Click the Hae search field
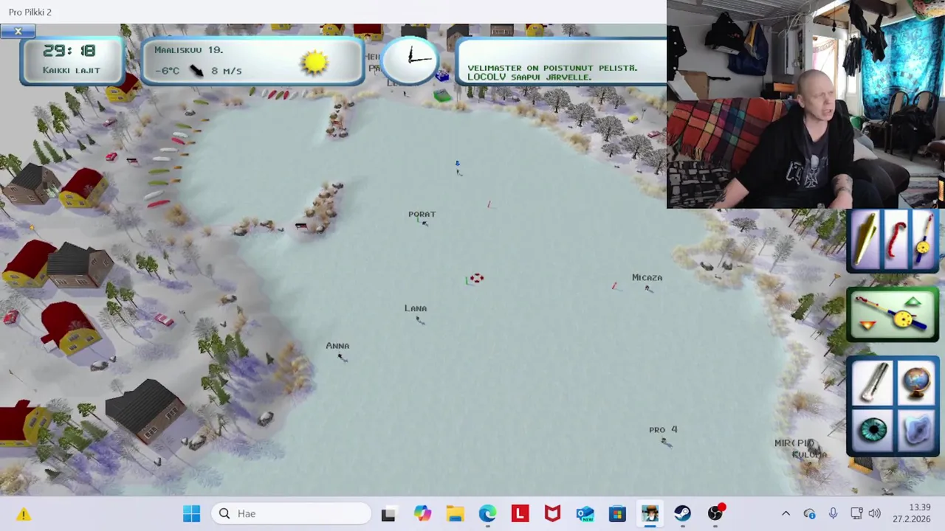The width and height of the screenshot is (945, 531). [291, 513]
